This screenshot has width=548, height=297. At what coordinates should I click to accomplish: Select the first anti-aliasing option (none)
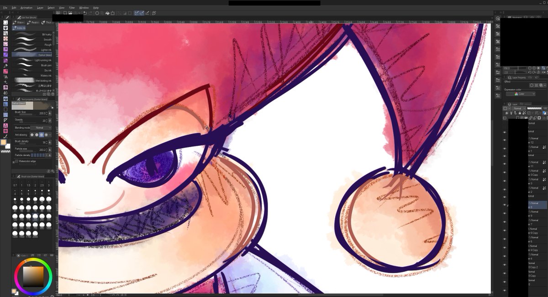32,134
